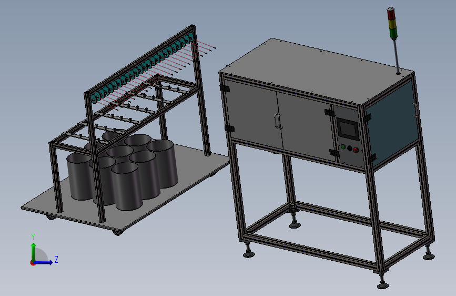The height and width of the screenshot is (296, 456).
Task: Select the touchscreen display on the cabinet
Action: 348,129
